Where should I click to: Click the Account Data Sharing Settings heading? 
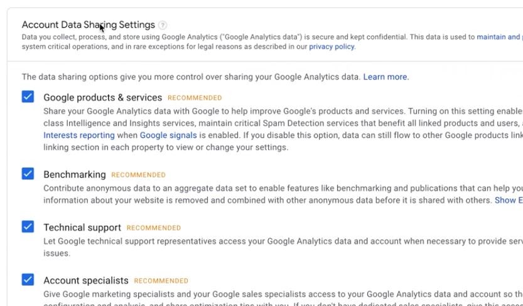pyautogui.click(x=88, y=25)
